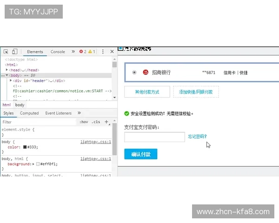279x223 pixels.
Task: Click the notice.vm:START comment line
Action: [x=62, y=91]
